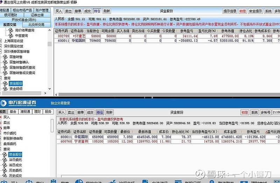The width and height of the screenshot is (280, 183).
Task: Click the account number field beside 多帐号
Action: (276, 112)
